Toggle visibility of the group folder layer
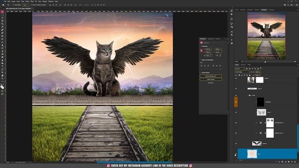Viewport: 299px width, 168px height. (x=236, y=95)
